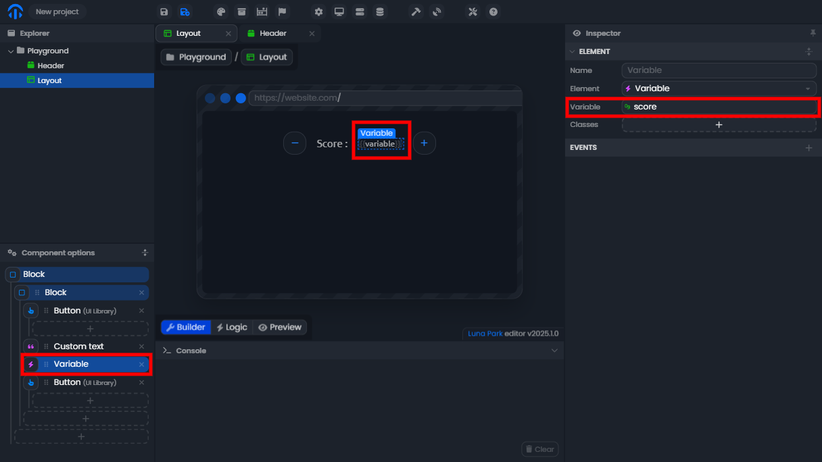Click the Name input field
This screenshot has height=462, width=822.
[x=719, y=70]
